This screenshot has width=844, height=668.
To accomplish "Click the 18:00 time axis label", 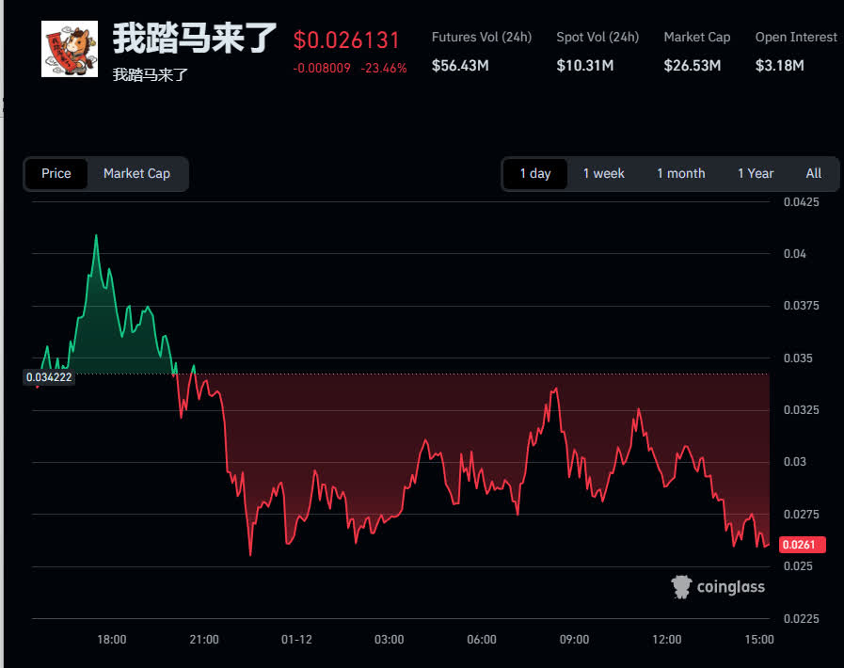I will 111,640.
